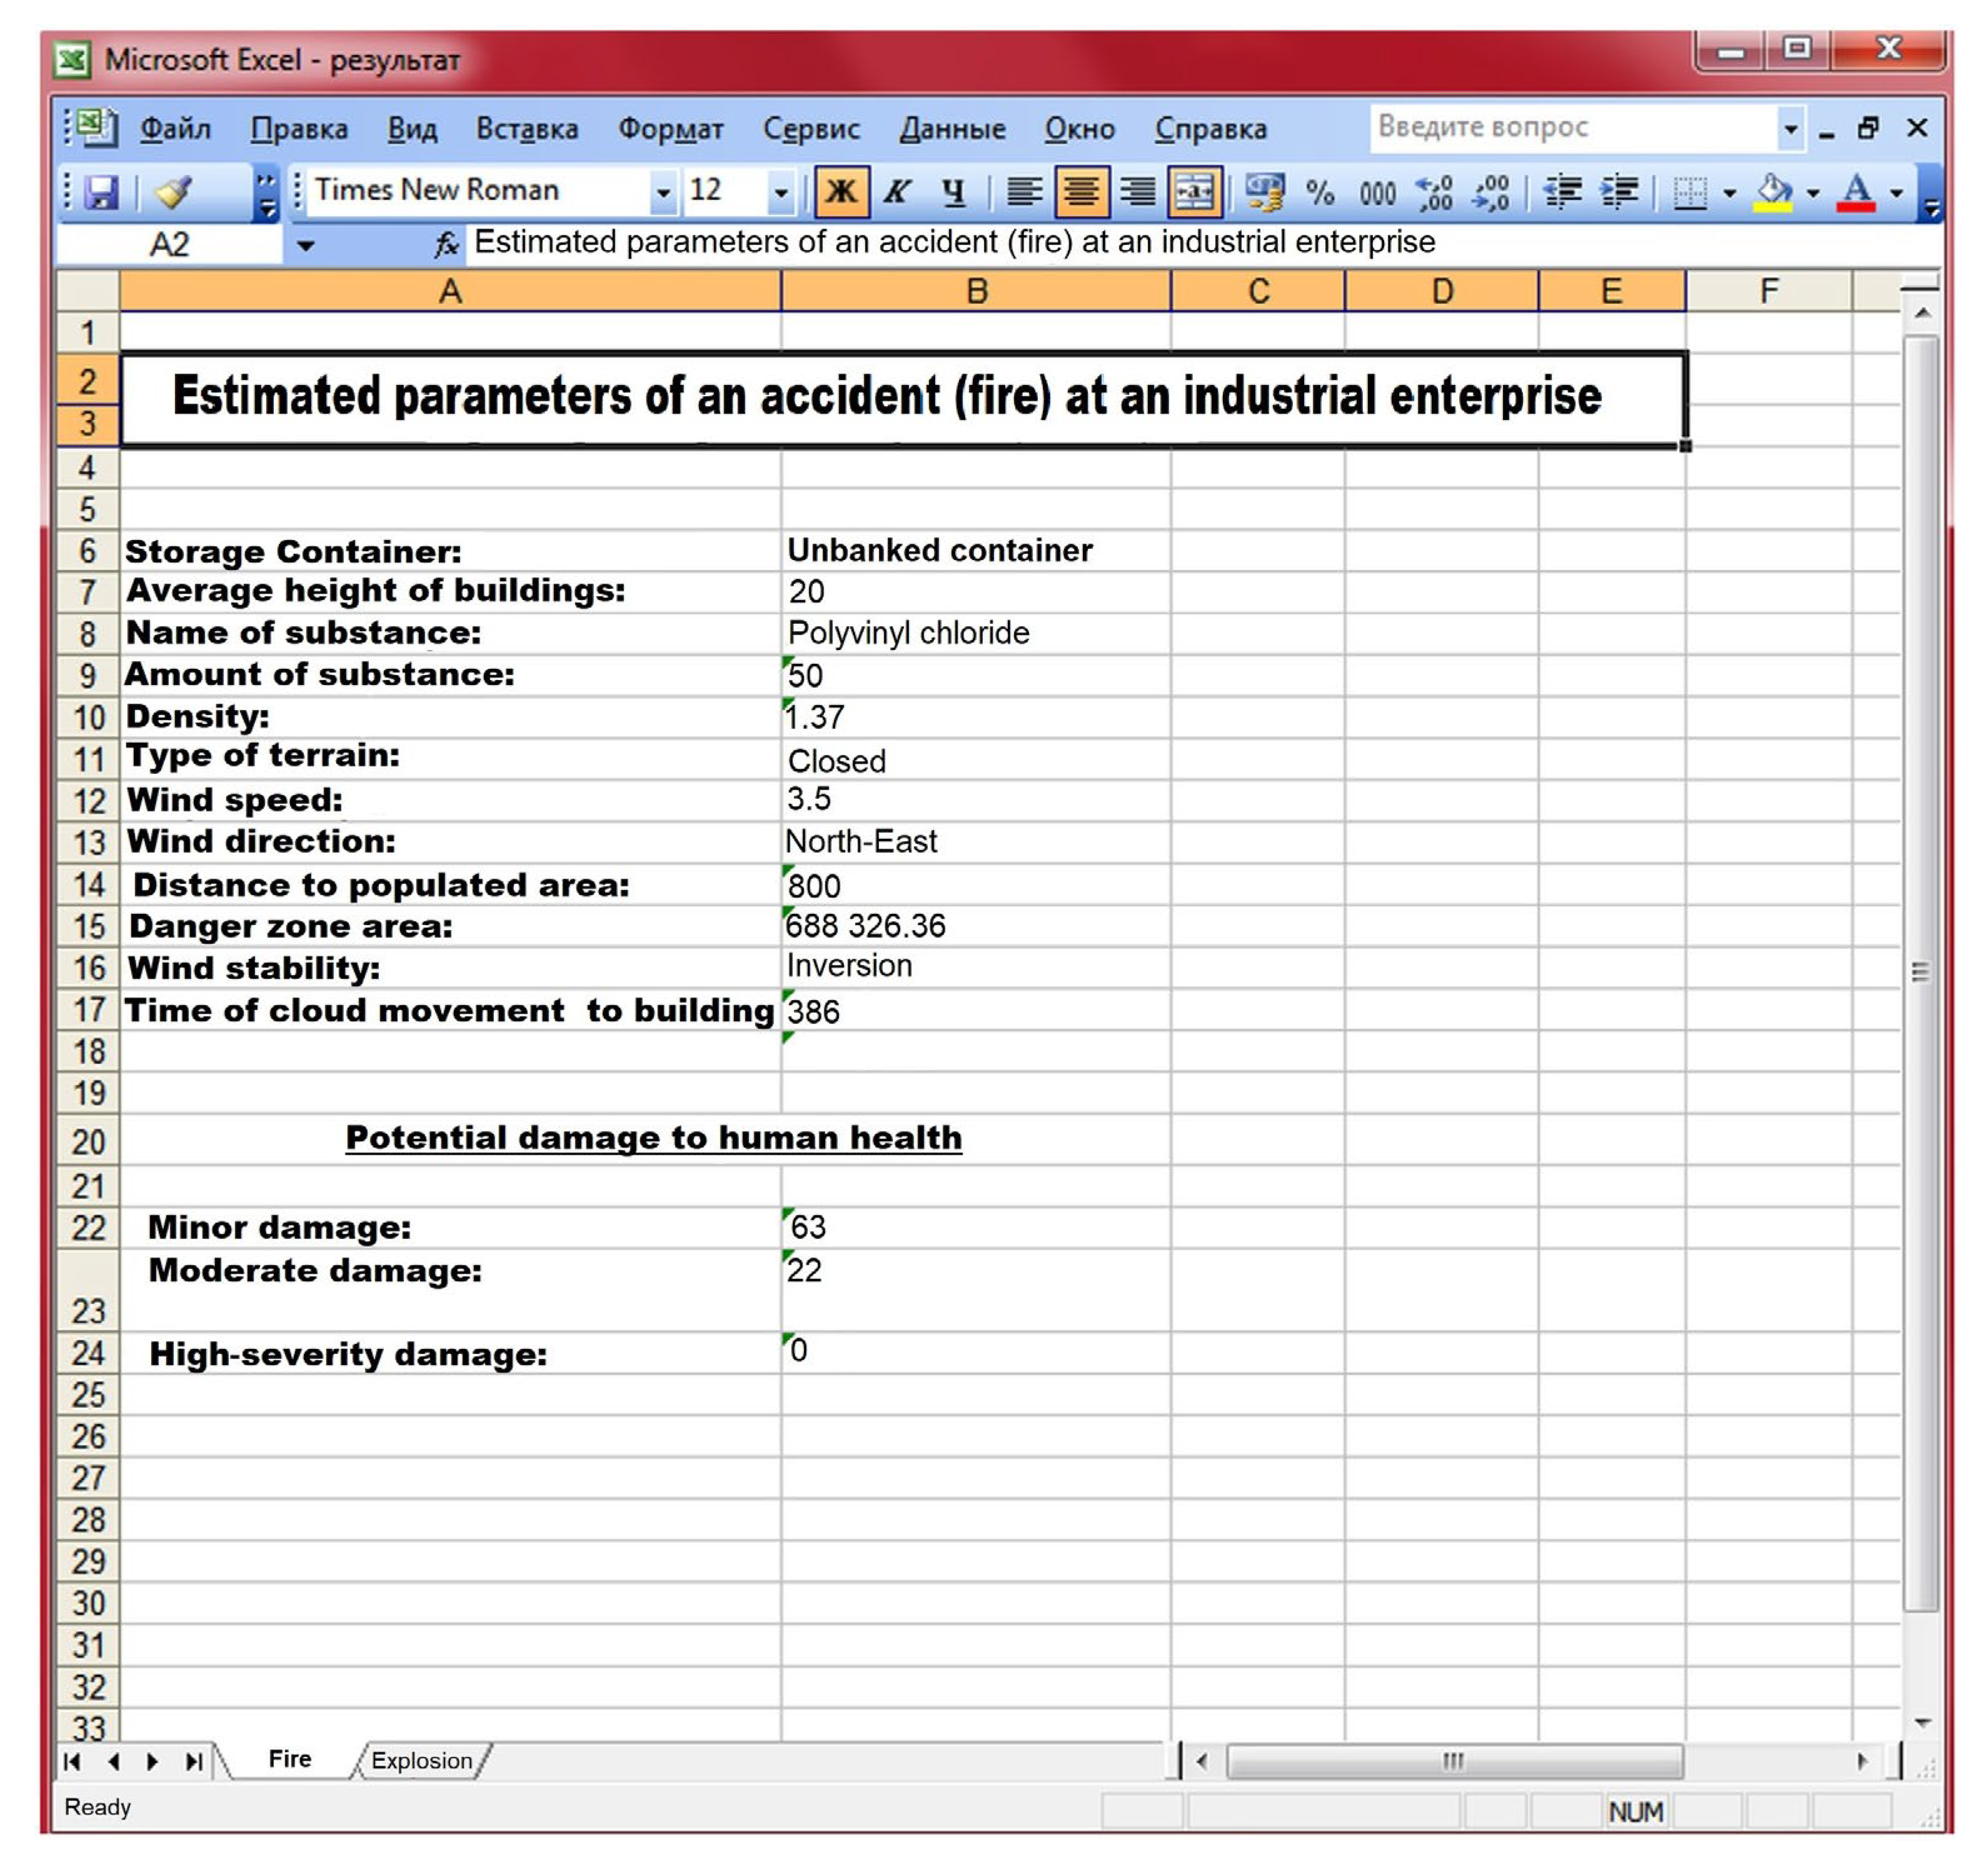1985x1876 pixels.
Task: Click the Decrease Indent icon
Action: tap(1563, 191)
